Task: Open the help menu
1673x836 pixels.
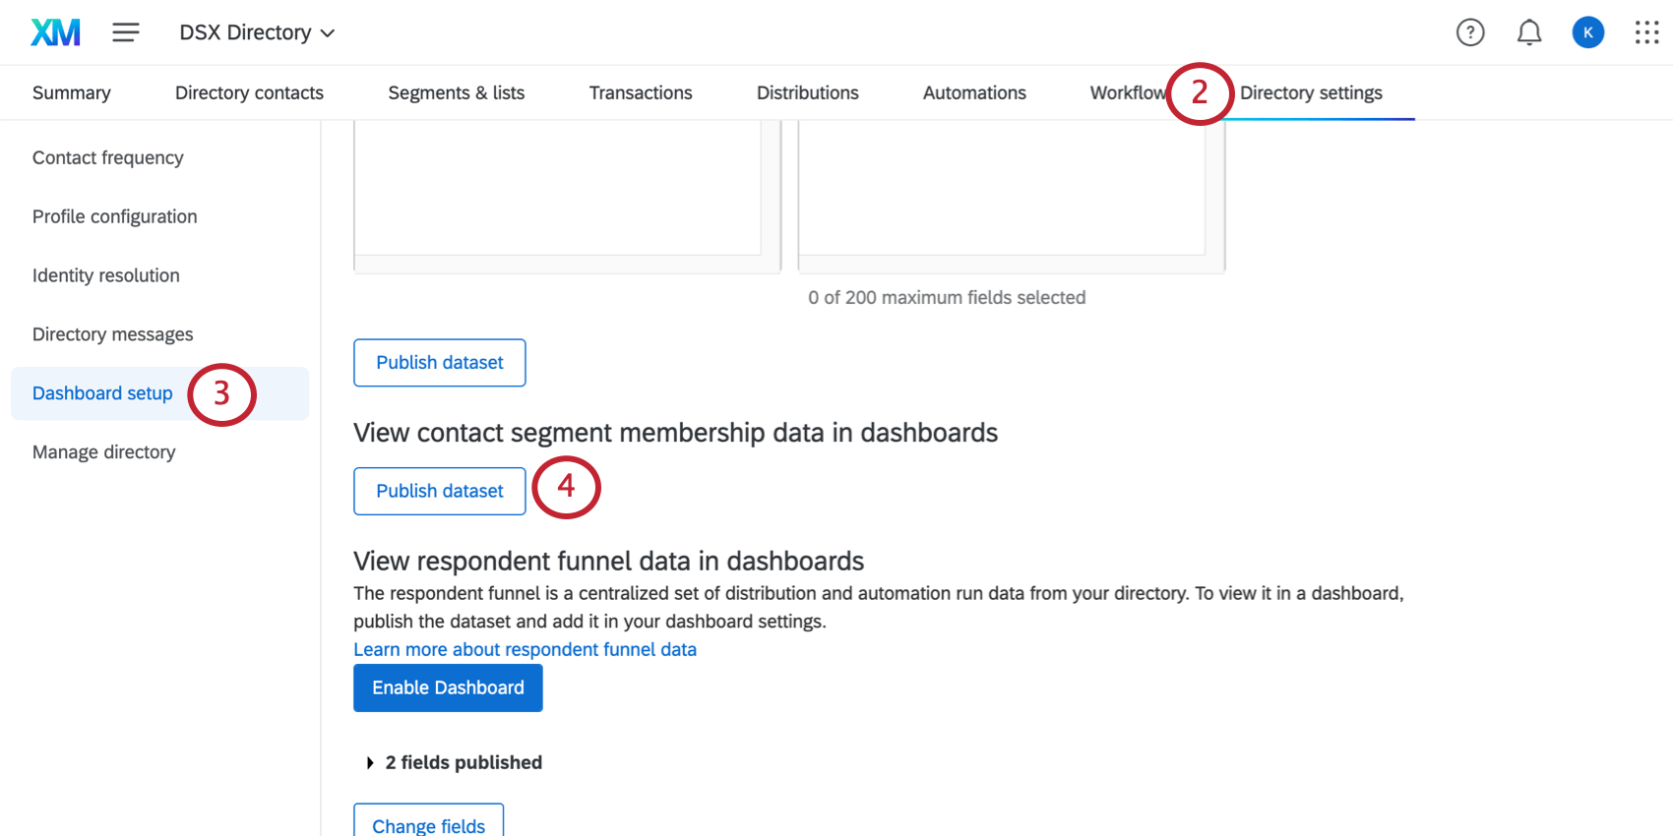Action: point(1470,31)
